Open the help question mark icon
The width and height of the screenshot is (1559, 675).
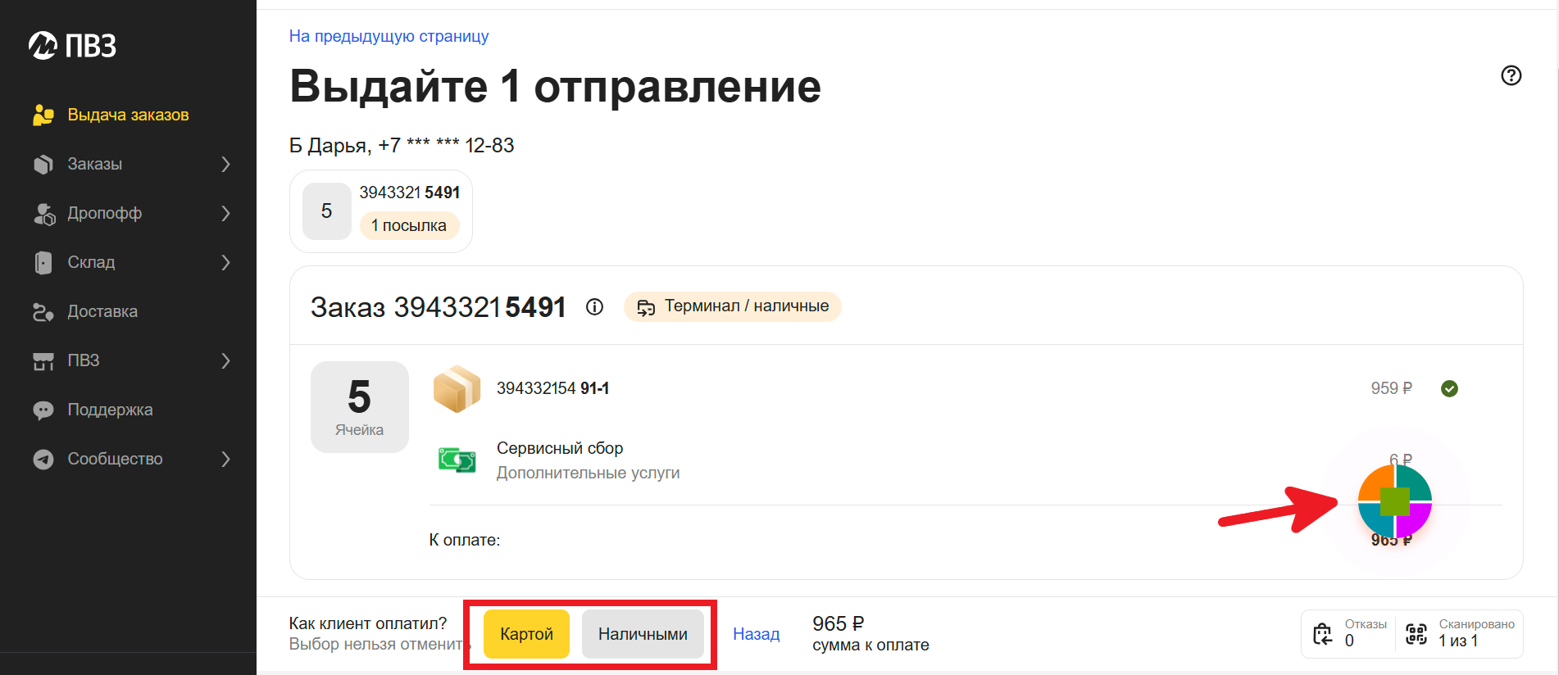click(x=1511, y=75)
